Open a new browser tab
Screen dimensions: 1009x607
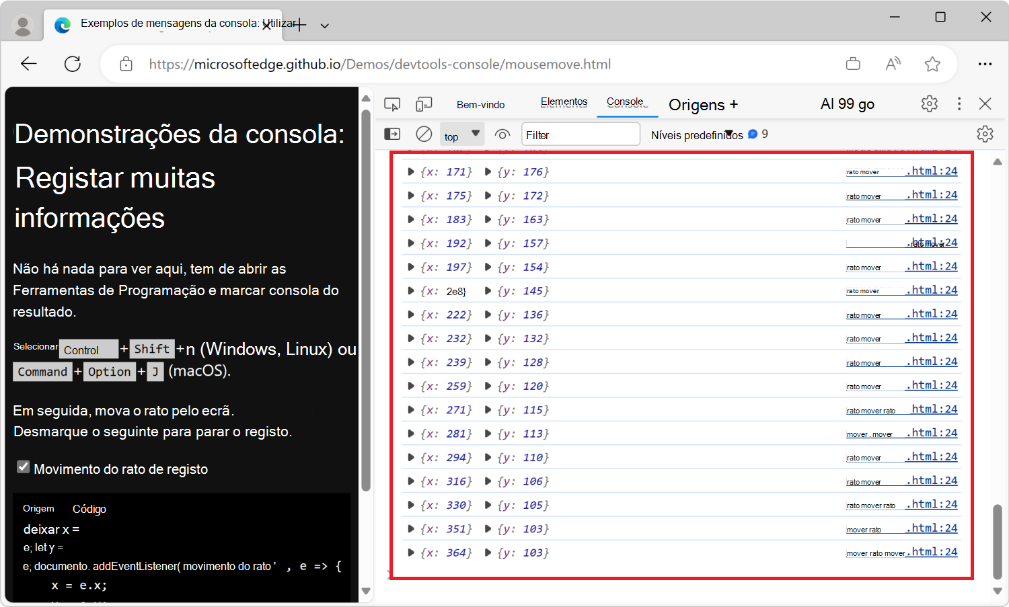(300, 25)
